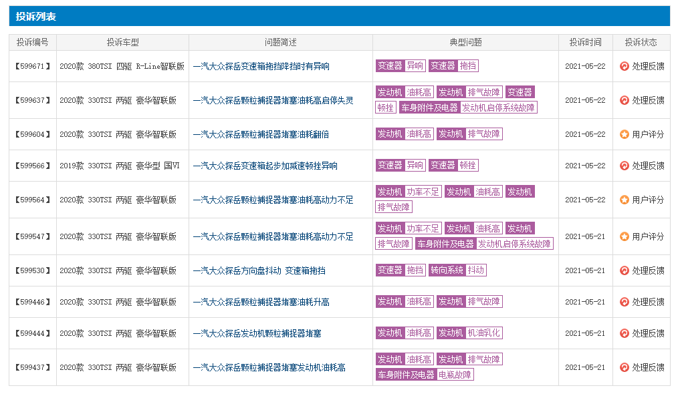Click the 问题简述 column header
The width and height of the screenshot is (678, 396).
(x=281, y=42)
